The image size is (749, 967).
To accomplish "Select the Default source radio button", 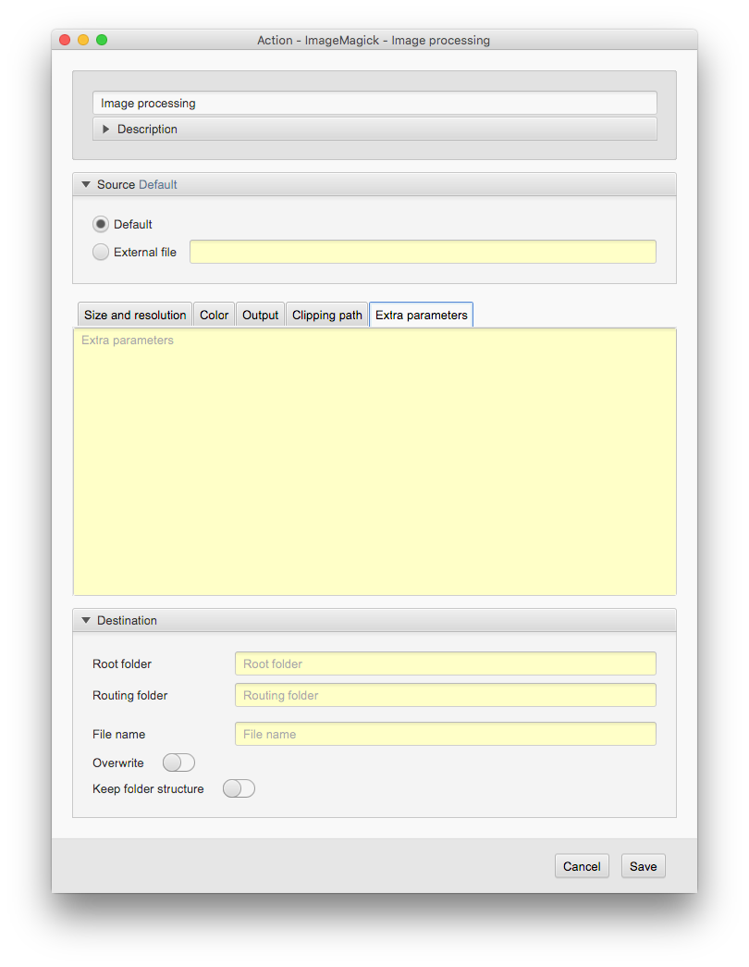I will tap(101, 224).
